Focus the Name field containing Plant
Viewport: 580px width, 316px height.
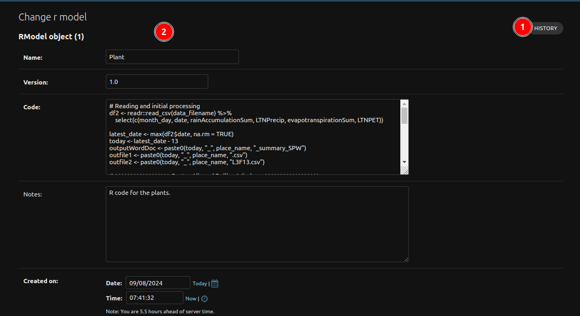tap(172, 57)
